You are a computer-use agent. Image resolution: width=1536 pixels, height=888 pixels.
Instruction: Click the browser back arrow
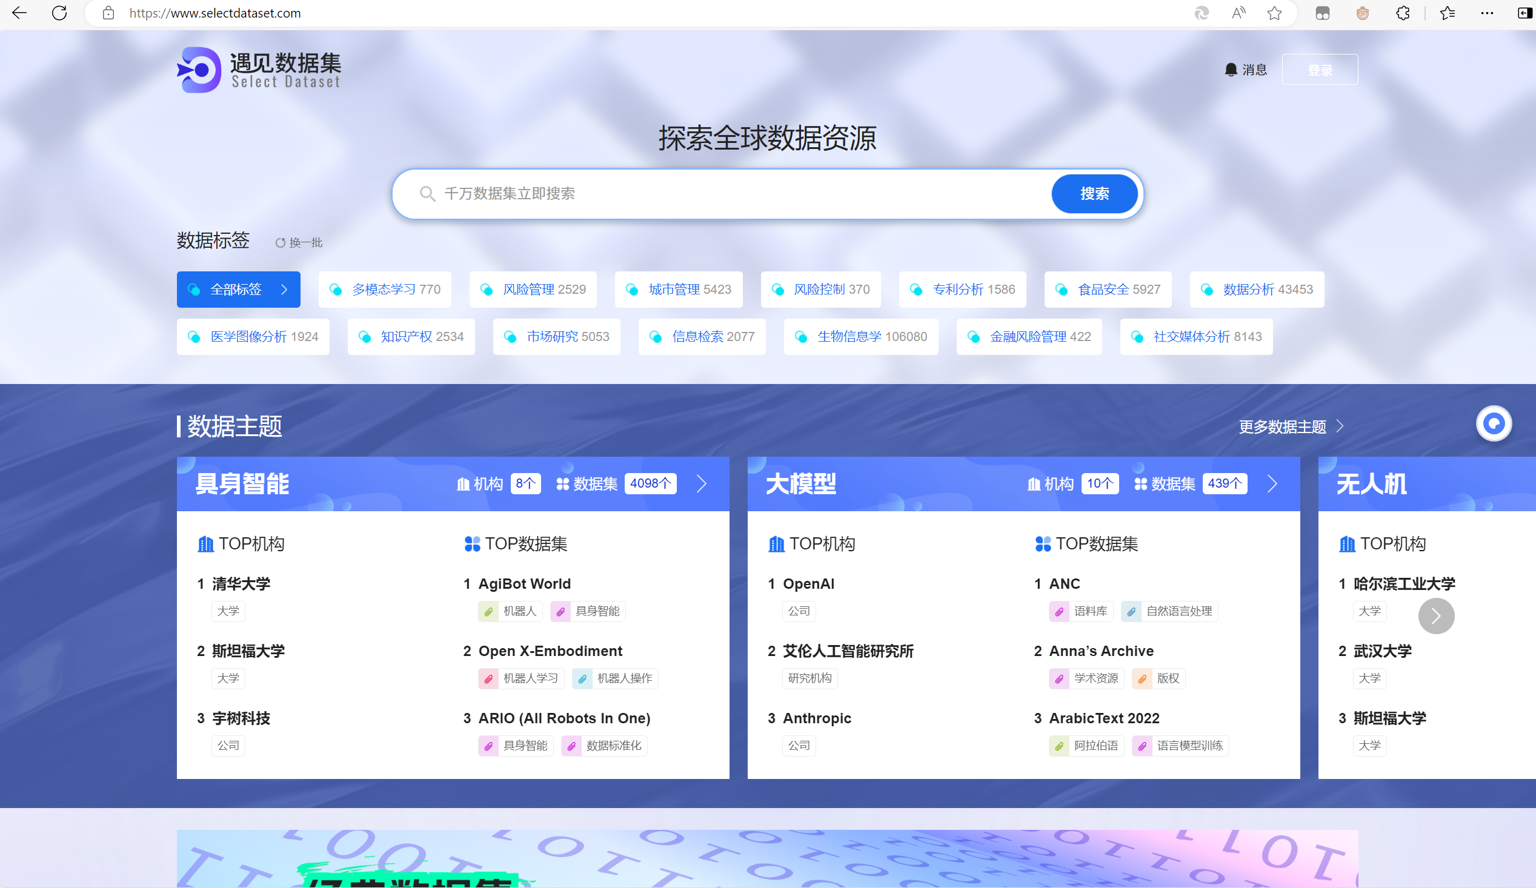click(x=19, y=13)
